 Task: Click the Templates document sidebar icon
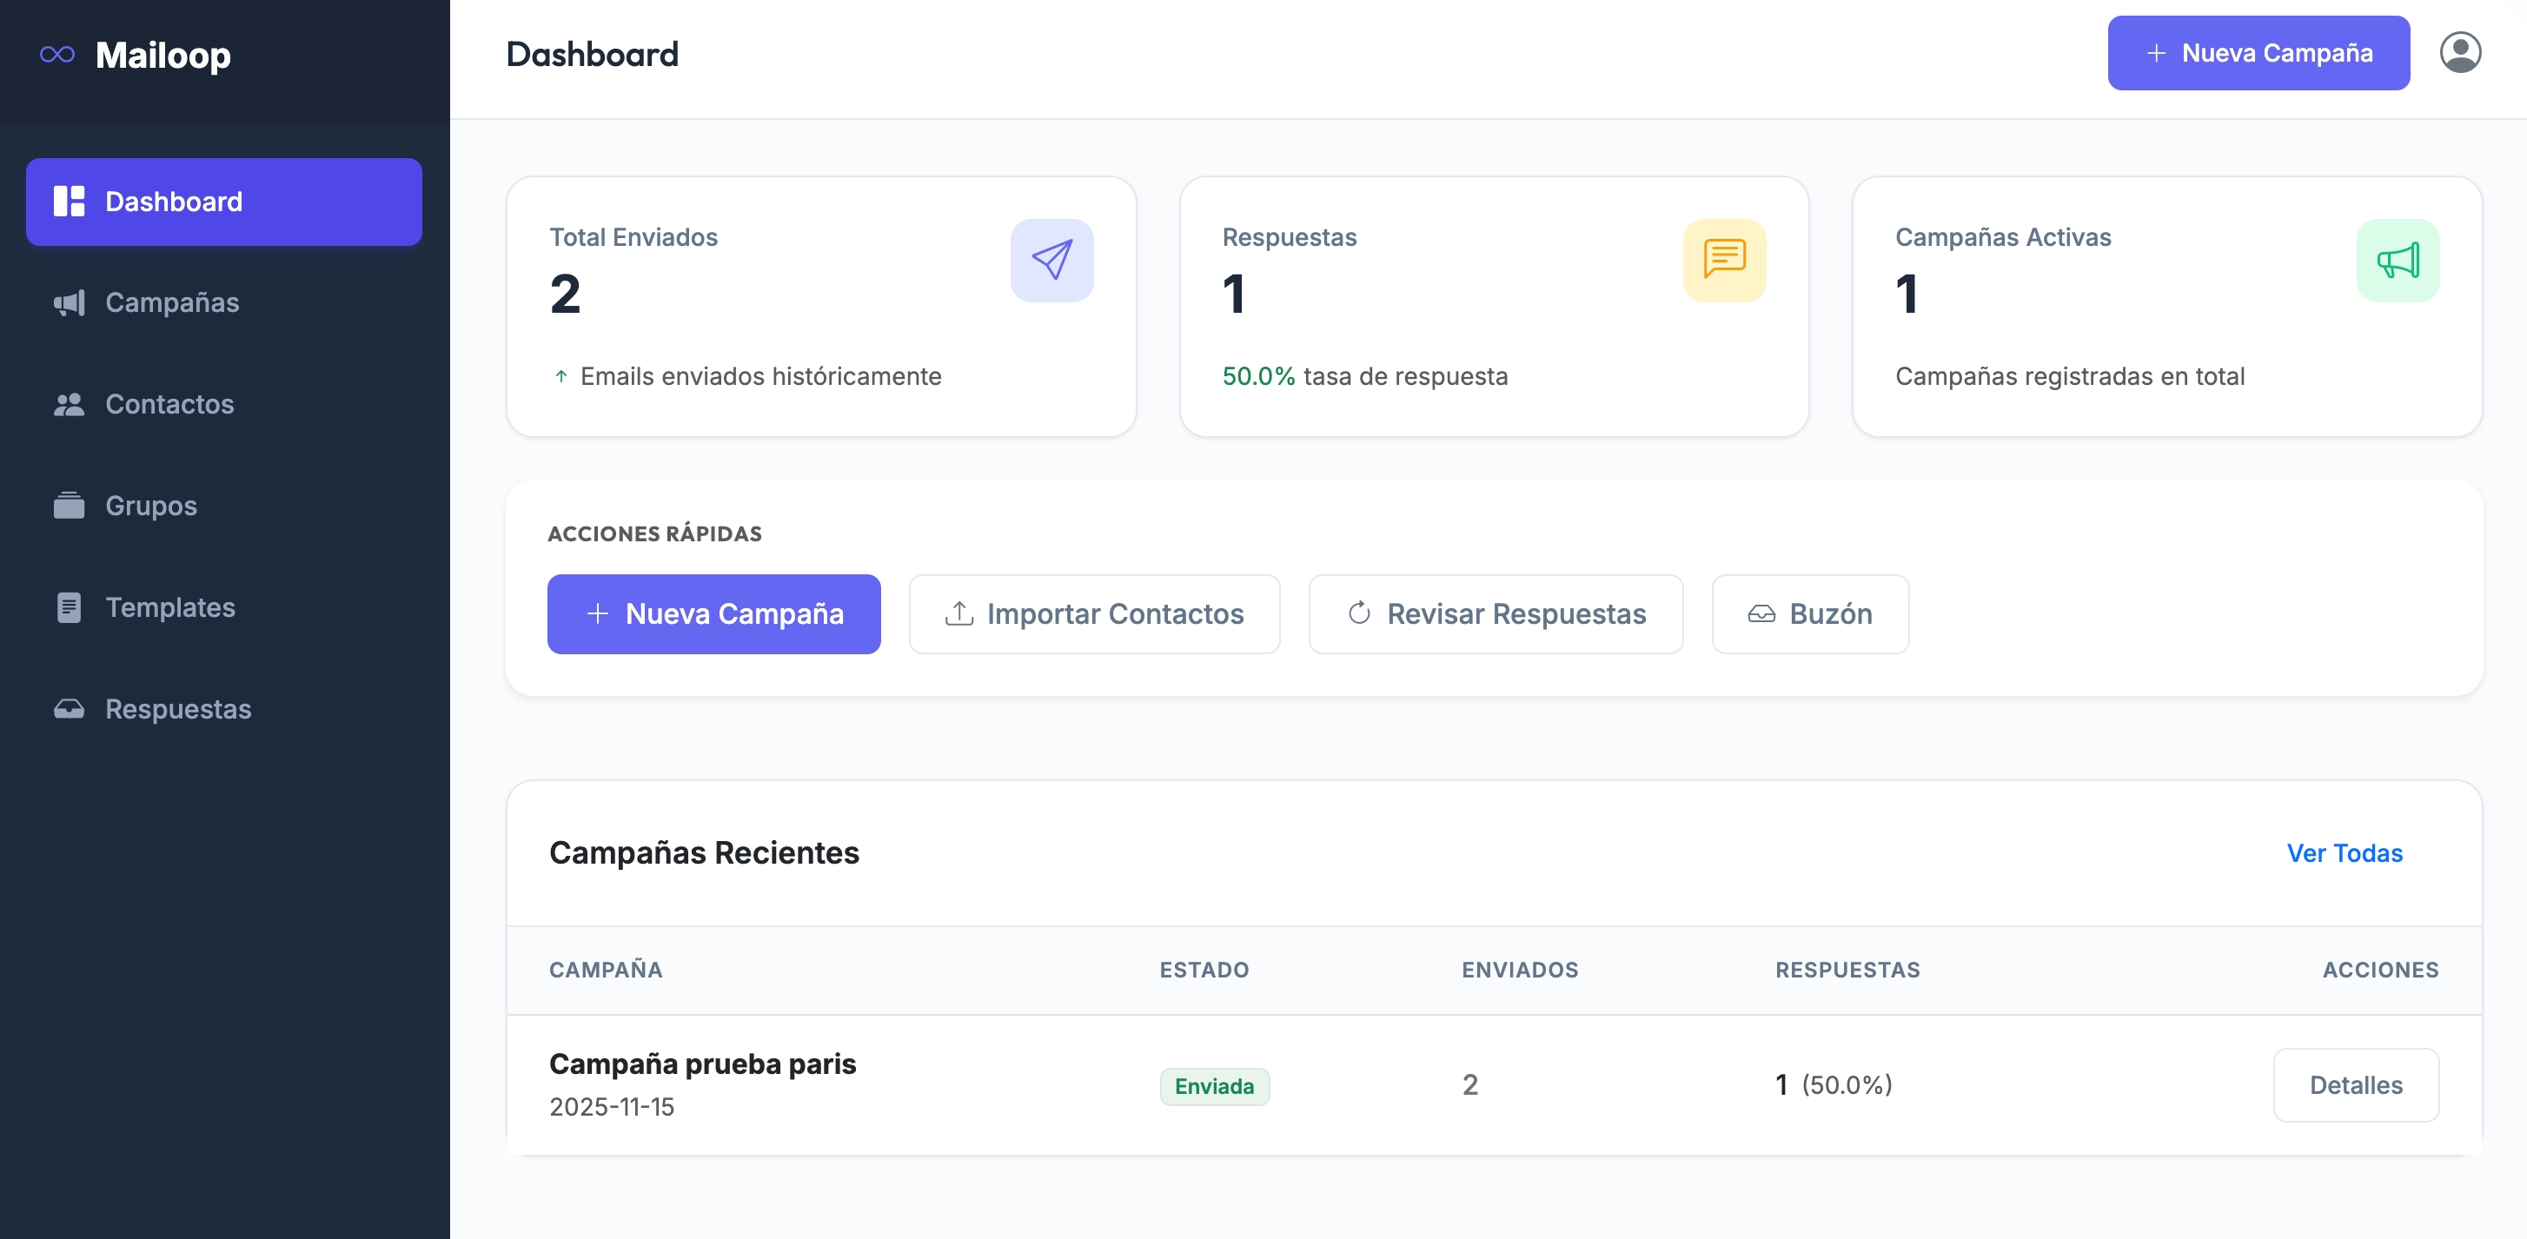click(69, 607)
